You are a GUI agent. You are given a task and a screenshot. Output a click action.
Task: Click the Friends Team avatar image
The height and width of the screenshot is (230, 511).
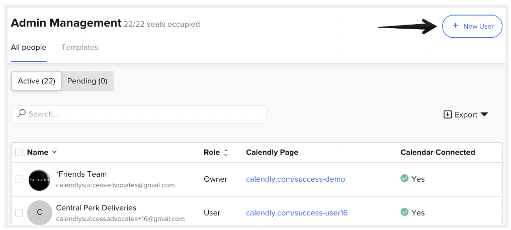click(x=39, y=180)
